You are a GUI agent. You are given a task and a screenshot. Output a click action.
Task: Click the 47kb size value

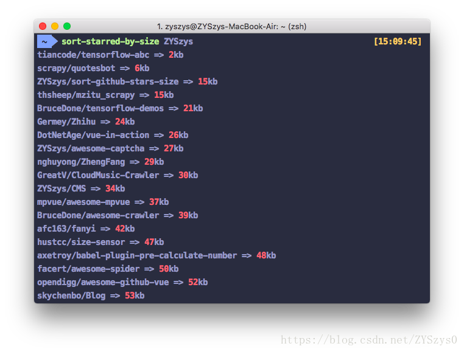[x=154, y=242]
